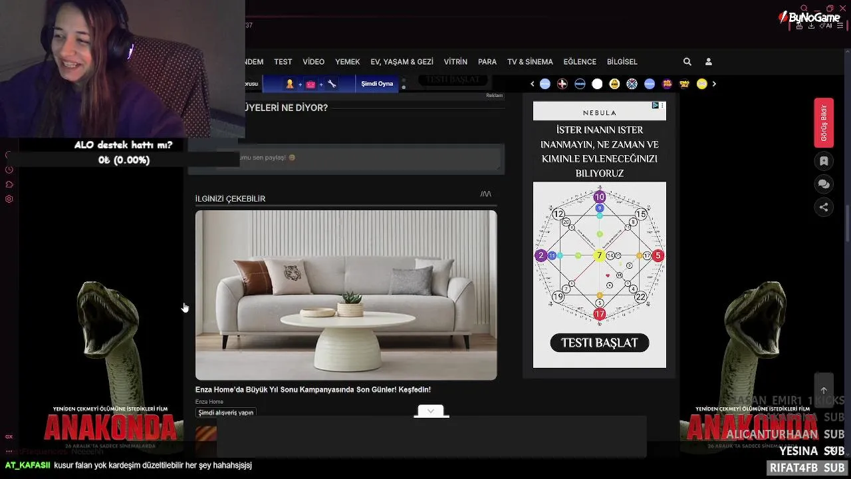Screen dimensions: 851x479
Task: Click the bookmark save icon in the floating sidebar
Action: pos(824,161)
